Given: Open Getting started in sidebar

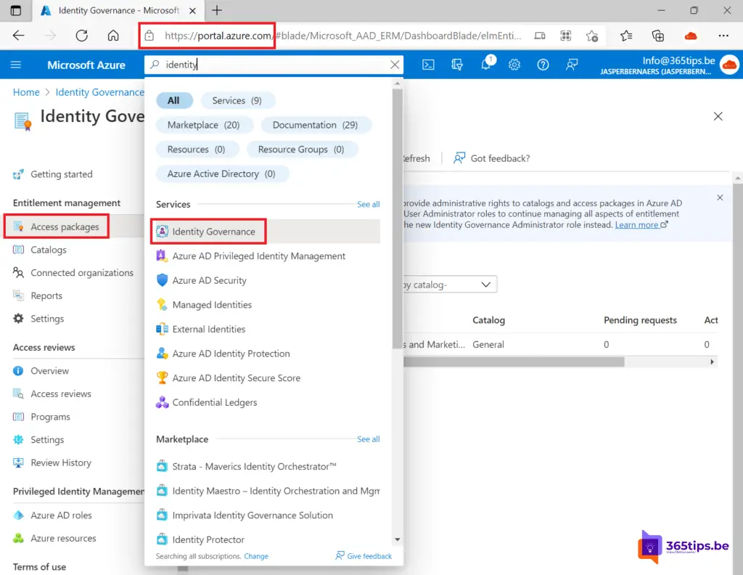Looking at the screenshot, I should tap(62, 174).
